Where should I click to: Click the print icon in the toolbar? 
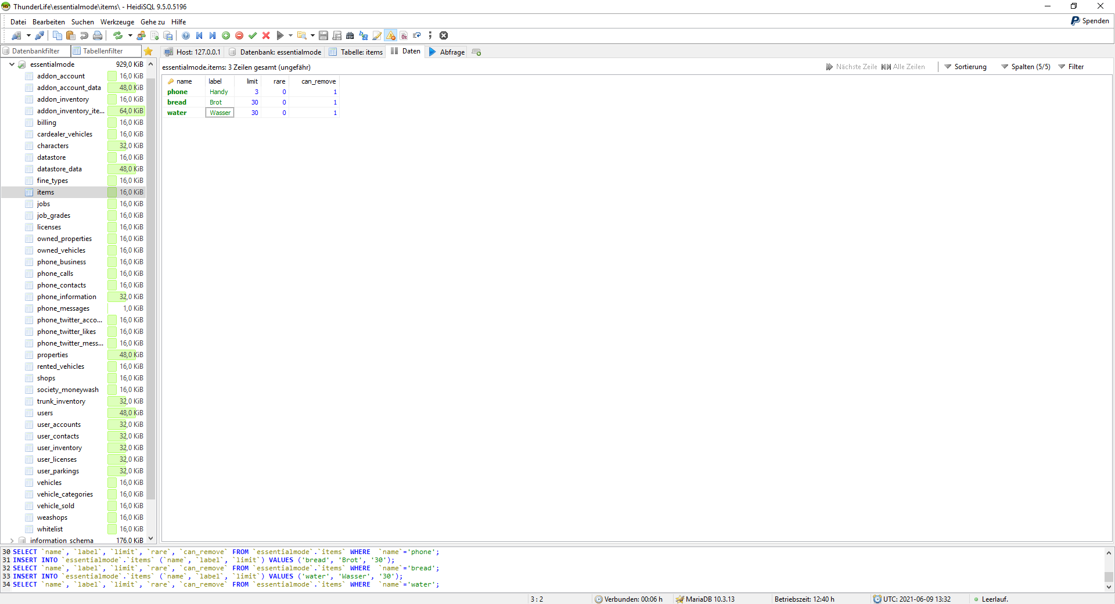[x=98, y=36]
